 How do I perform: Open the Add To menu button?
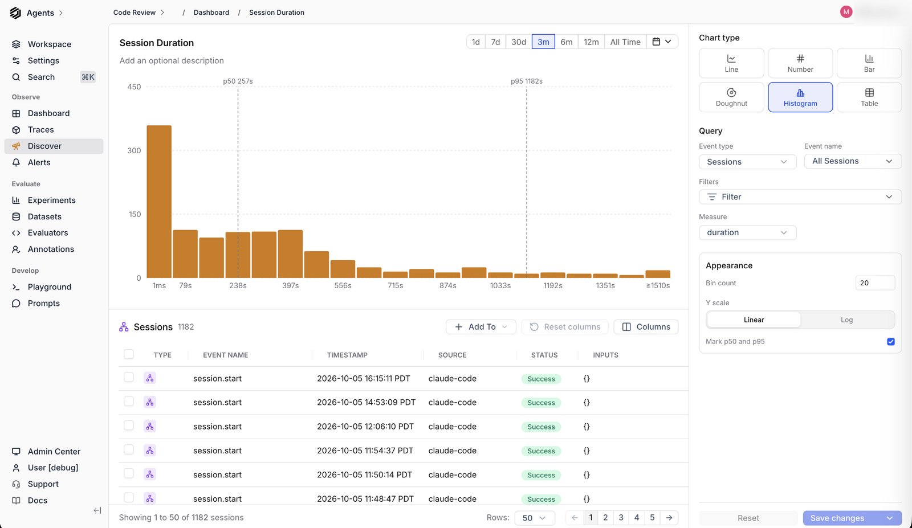pyautogui.click(x=481, y=327)
